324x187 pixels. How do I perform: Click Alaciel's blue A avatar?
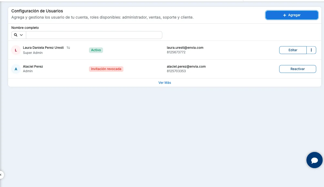tap(16, 69)
